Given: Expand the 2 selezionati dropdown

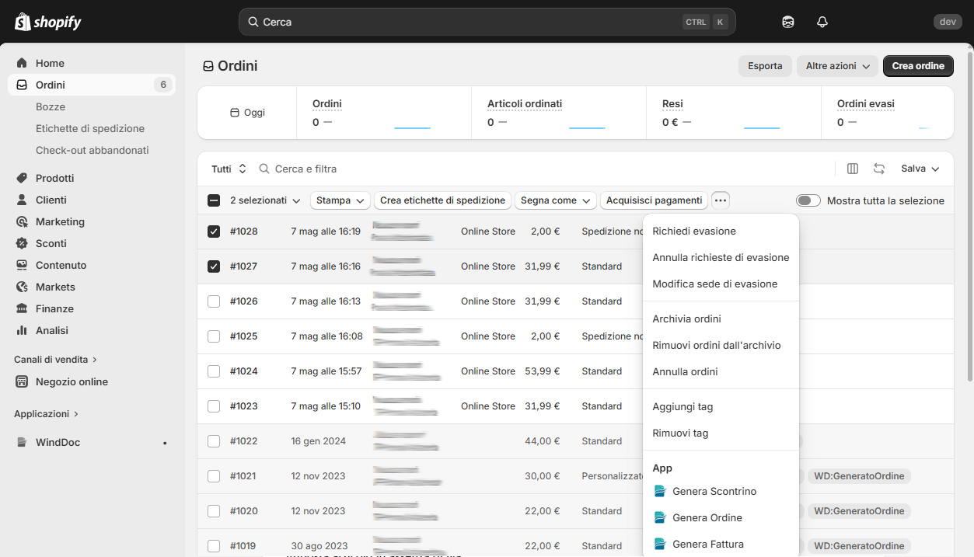Looking at the screenshot, I should point(265,200).
